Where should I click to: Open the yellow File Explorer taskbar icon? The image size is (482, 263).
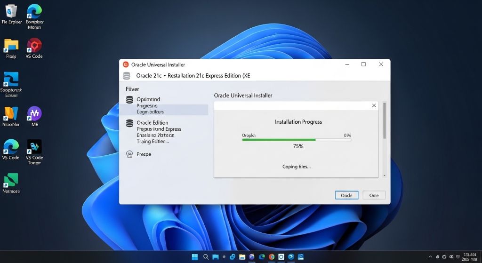click(242, 257)
